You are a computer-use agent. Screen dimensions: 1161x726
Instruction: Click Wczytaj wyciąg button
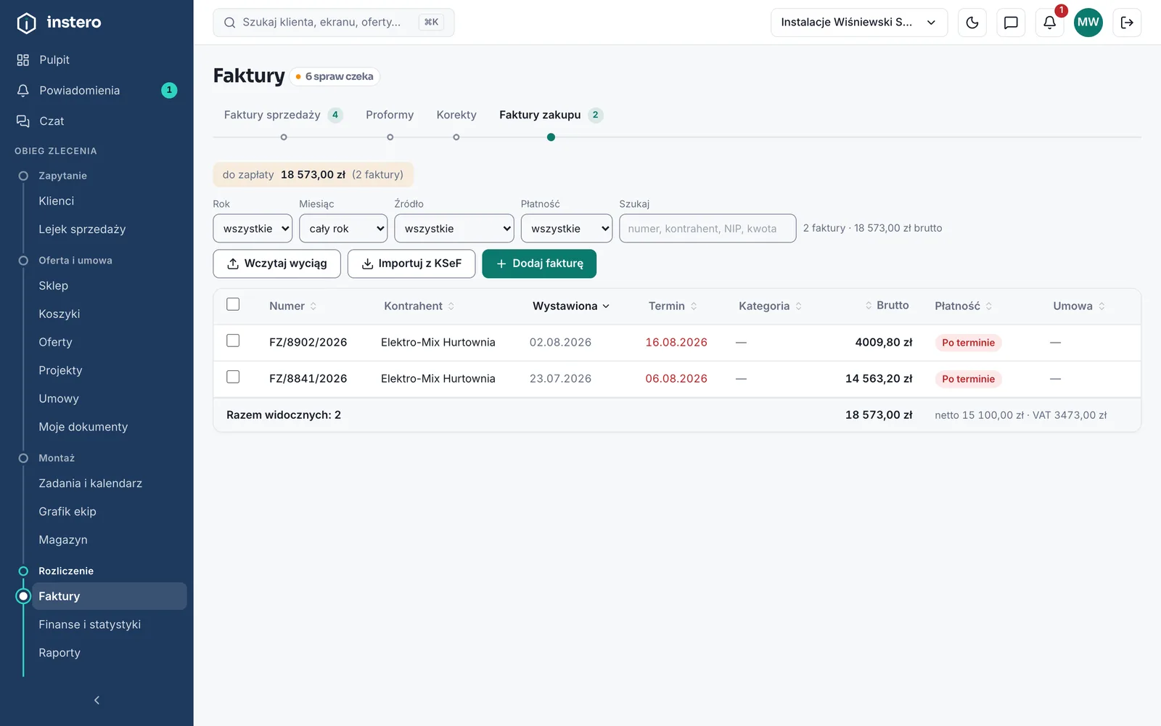(x=276, y=264)
